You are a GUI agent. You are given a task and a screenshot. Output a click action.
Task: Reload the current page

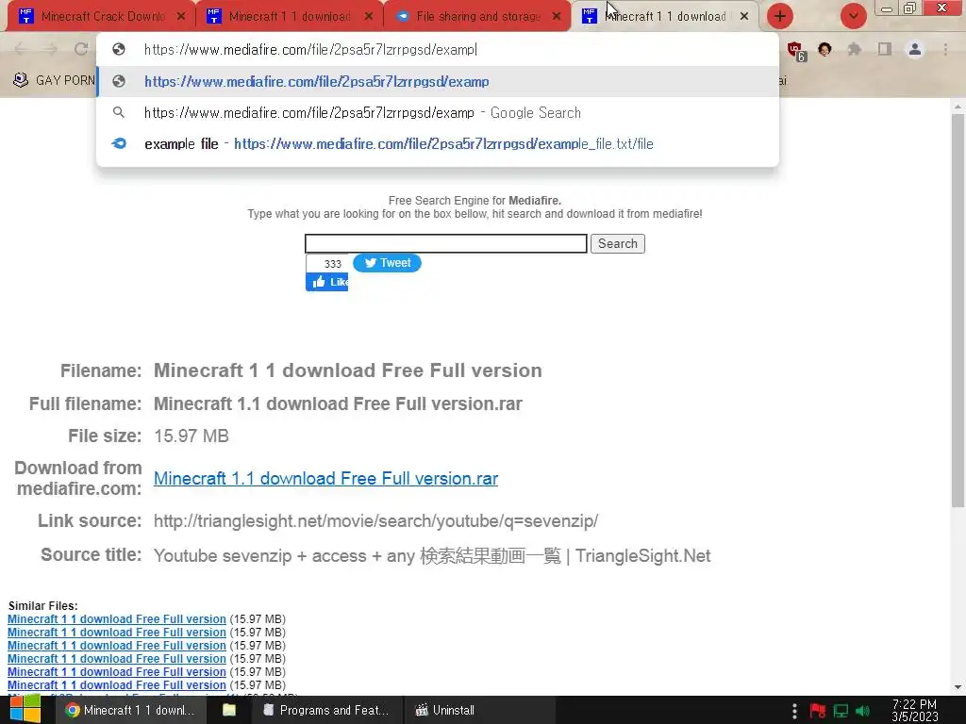[x=81, y=49]
